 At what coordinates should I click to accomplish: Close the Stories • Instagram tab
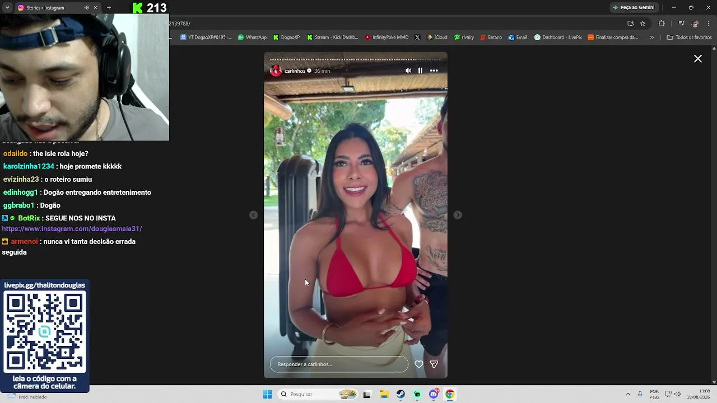pos(95,8)
